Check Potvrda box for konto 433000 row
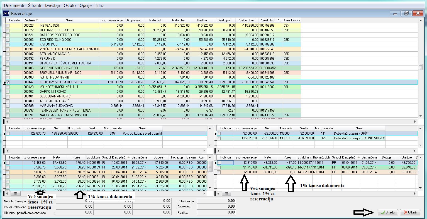The width and height of the screenshot is (427, 219). (219, 134)
